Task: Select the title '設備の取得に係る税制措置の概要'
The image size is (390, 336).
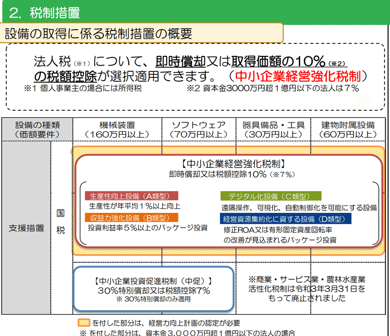Action: point(98,34)
